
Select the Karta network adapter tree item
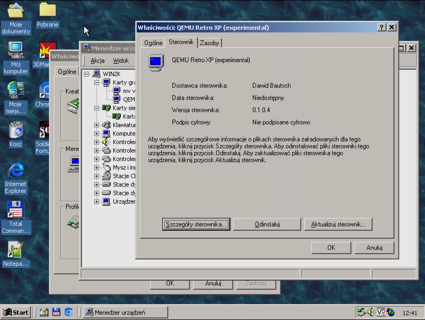(129, 116)
